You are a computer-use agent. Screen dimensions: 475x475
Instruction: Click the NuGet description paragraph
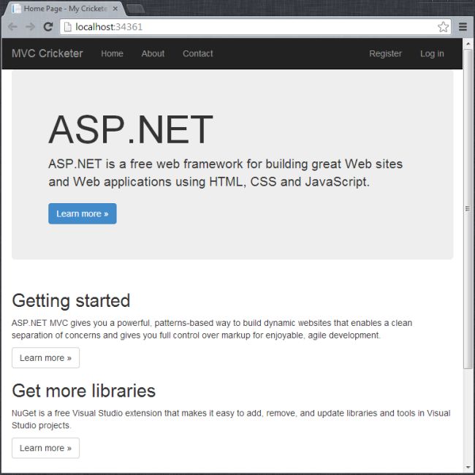[x=231, y=419]
